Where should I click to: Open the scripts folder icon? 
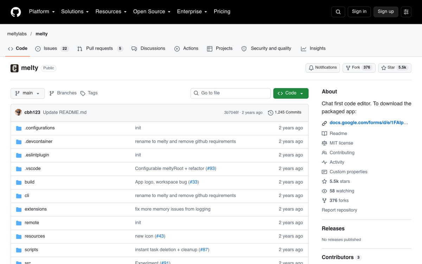pos(19,250)
